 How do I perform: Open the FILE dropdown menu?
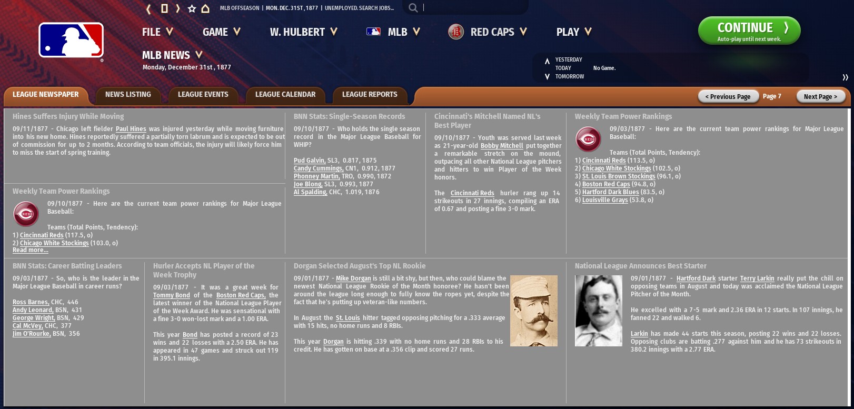157,32
